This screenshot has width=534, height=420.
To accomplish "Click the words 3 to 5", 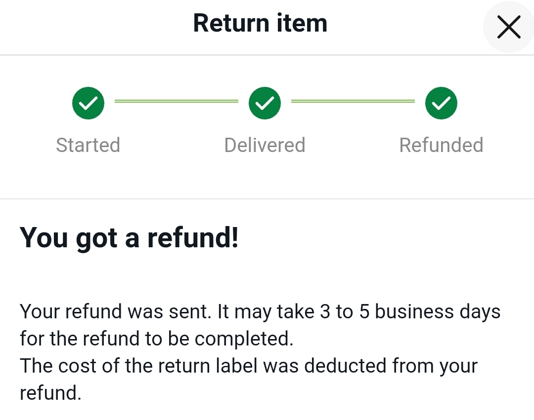I will [x=345, y=311].
